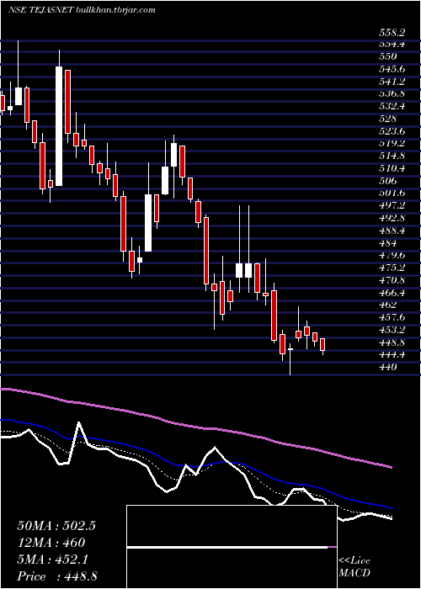This screenshot has height=589, width=421.
Task: Click the 448.8 price axis label
Action: (392, 342)
